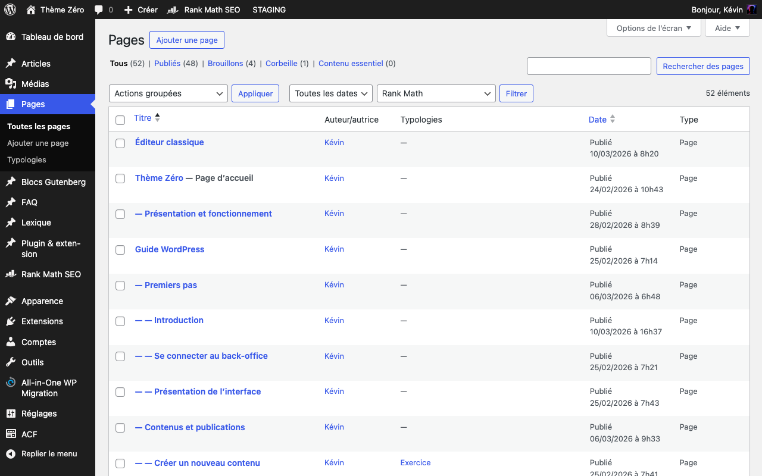
Task: Click the Ajouter une page button
Action: [187, 40]
